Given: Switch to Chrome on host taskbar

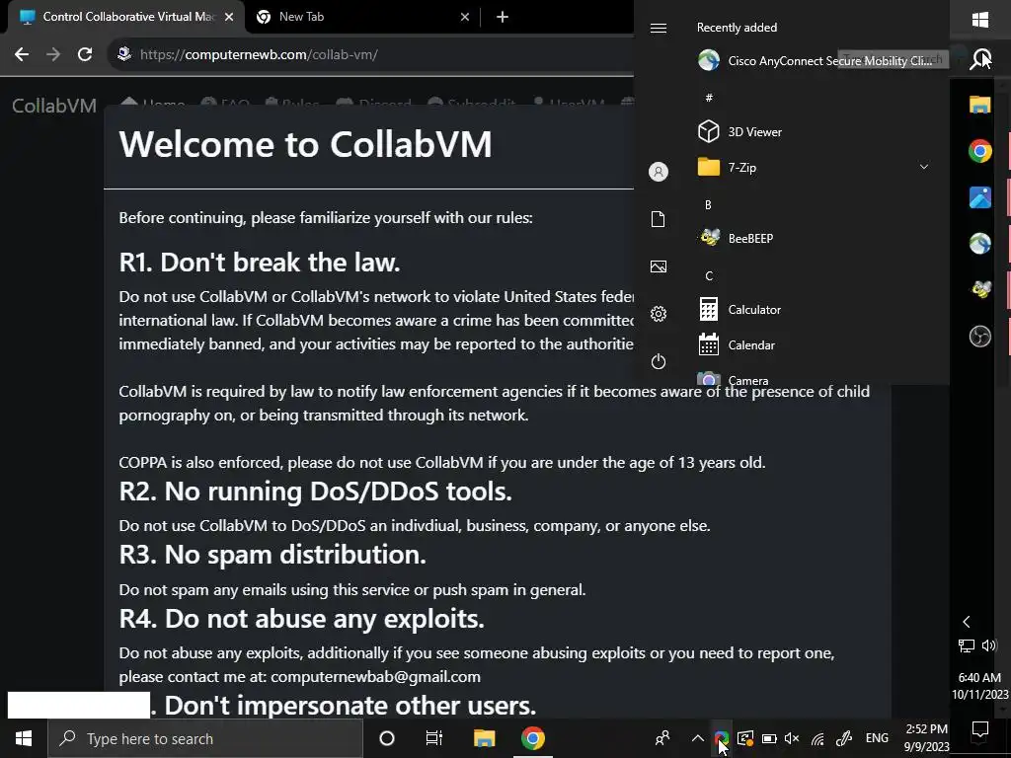Looking at the screenshot, I should [532, 738].
